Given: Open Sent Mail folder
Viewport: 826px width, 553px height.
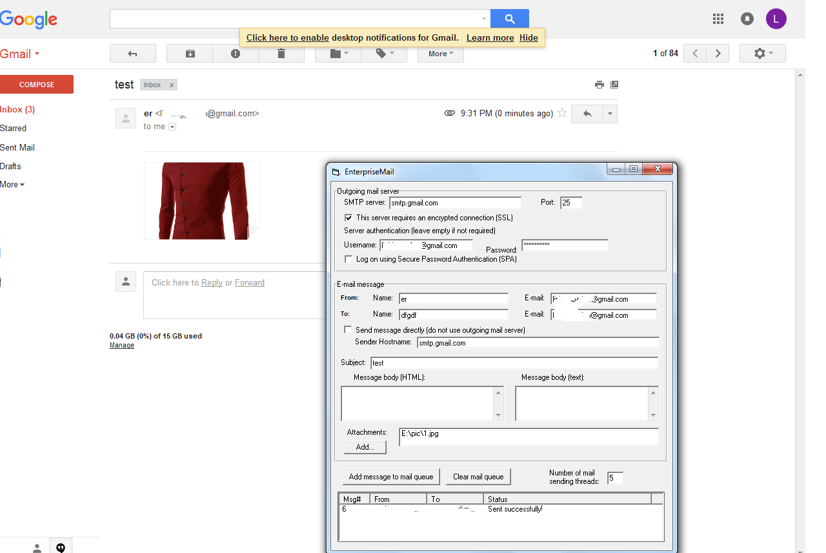Looking at the screenshot, I should [x=17, y=148].
